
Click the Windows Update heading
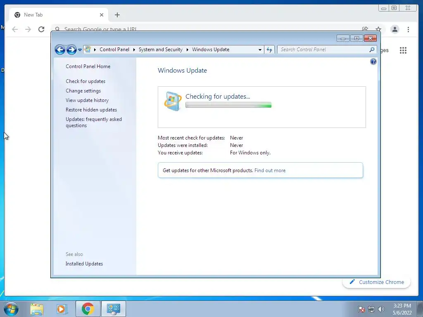pos(182,70)
